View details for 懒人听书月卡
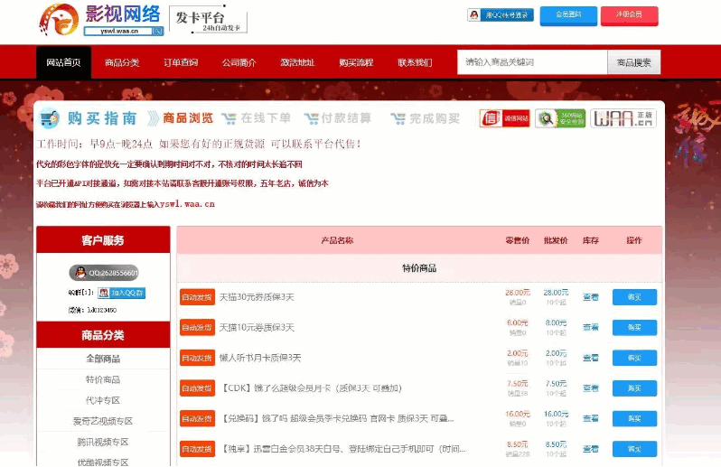721x467 pixels. [590, 358]
